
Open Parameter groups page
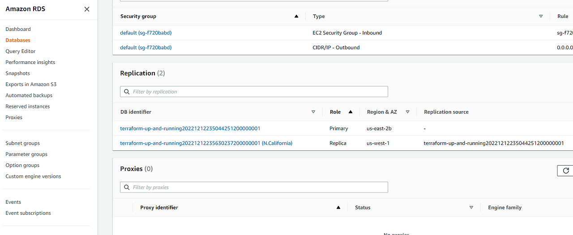tap(26, 154)
